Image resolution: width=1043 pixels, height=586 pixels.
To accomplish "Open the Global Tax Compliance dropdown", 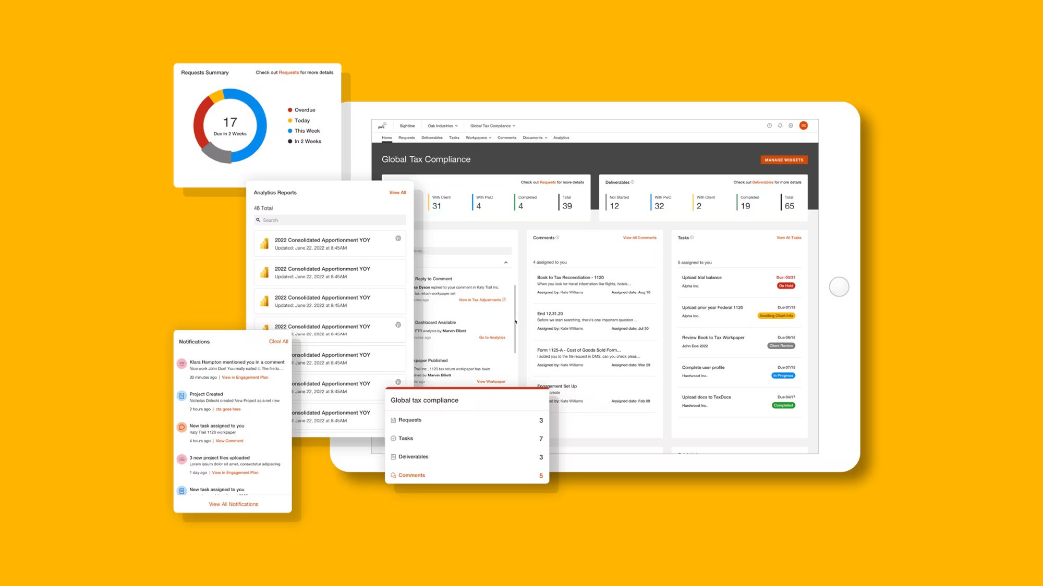I will click(x=493, y=126).
